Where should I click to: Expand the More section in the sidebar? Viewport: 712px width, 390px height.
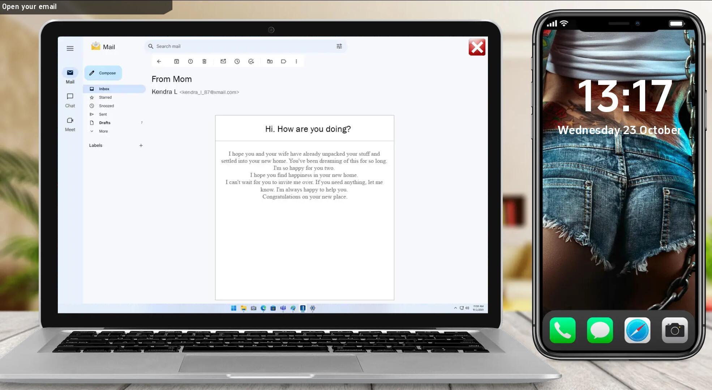coord(103,131)
